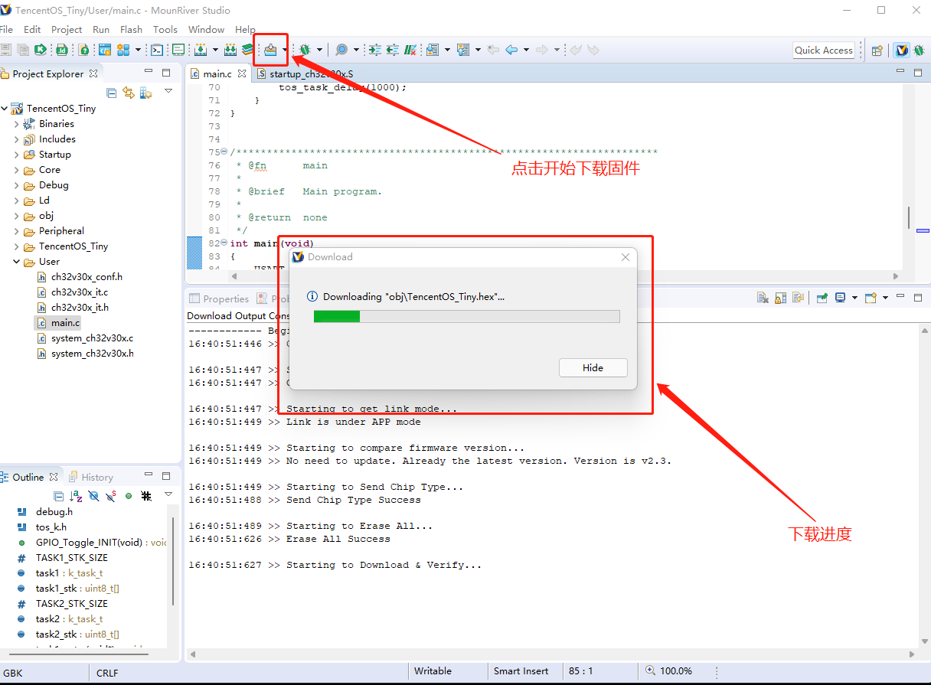The height and width of the screenshot is (685, 931).
Task: Click the Display Selected Console icon
Action: pos(840,298)
